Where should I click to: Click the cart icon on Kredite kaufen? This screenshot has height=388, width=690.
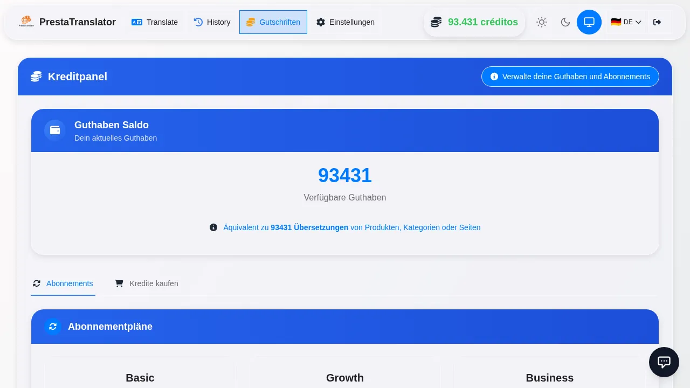(x=119, y=283)
